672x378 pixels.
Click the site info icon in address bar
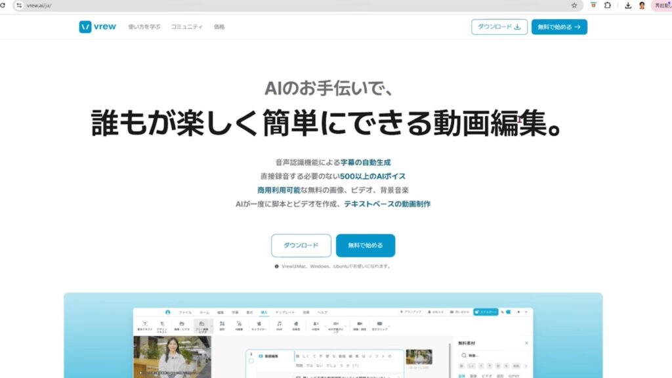point(19,5)
